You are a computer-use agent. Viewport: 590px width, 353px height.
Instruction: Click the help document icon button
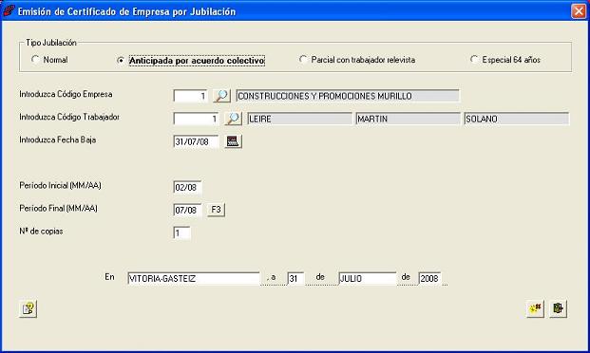point(28,308)
